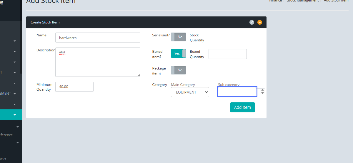Screen dimensions: 353x163
Task: Expand the highlighted teal sidebar menu arrow
Action: pyautogui.click(x=15, y=115)
